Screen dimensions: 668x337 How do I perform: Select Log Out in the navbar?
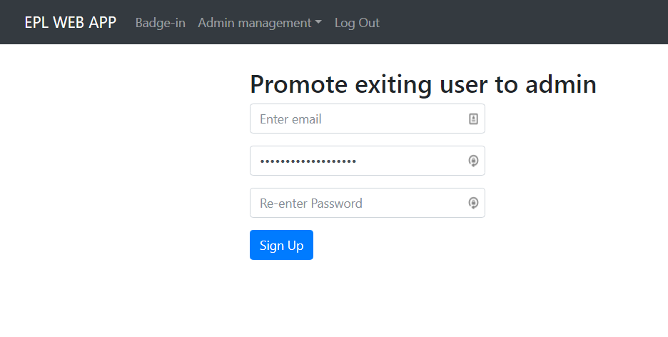(357, 23)
